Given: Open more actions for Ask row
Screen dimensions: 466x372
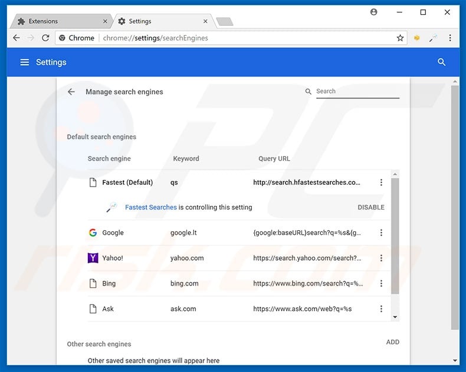Looking at the screenshot, I should coord(381,309).
